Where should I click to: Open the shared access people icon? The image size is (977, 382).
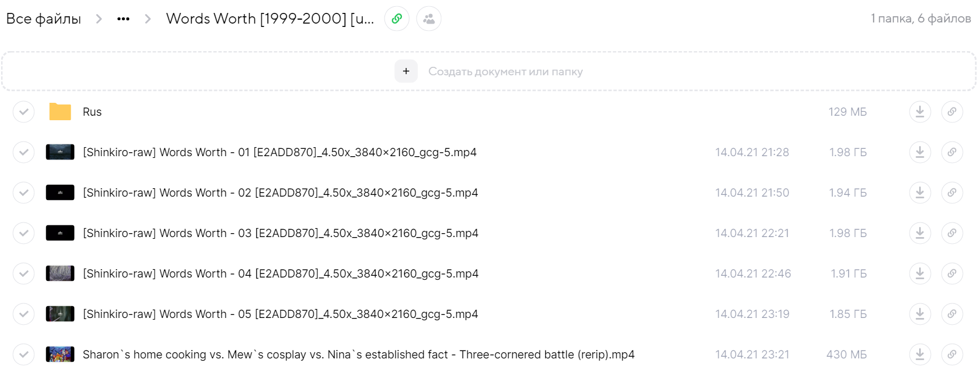pyautogui.click(x=429, y=19)
